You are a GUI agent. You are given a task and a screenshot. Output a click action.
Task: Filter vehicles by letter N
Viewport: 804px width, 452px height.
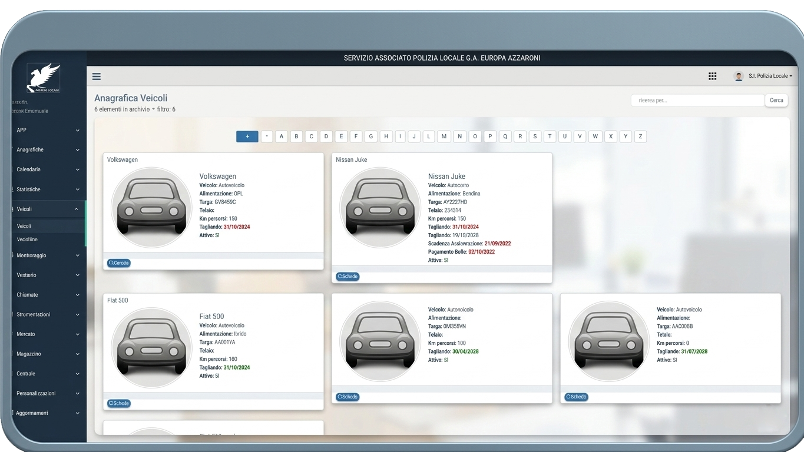460,137
